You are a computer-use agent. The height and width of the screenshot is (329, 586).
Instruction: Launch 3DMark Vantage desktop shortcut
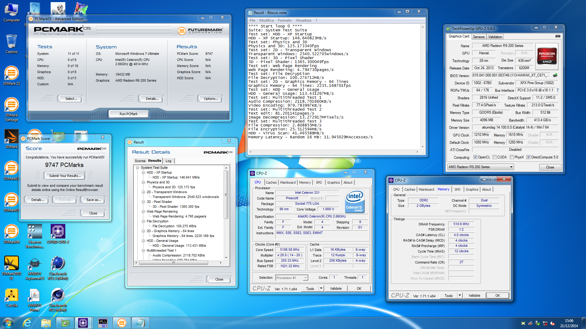pyautogui.click(x=11, y=109)
